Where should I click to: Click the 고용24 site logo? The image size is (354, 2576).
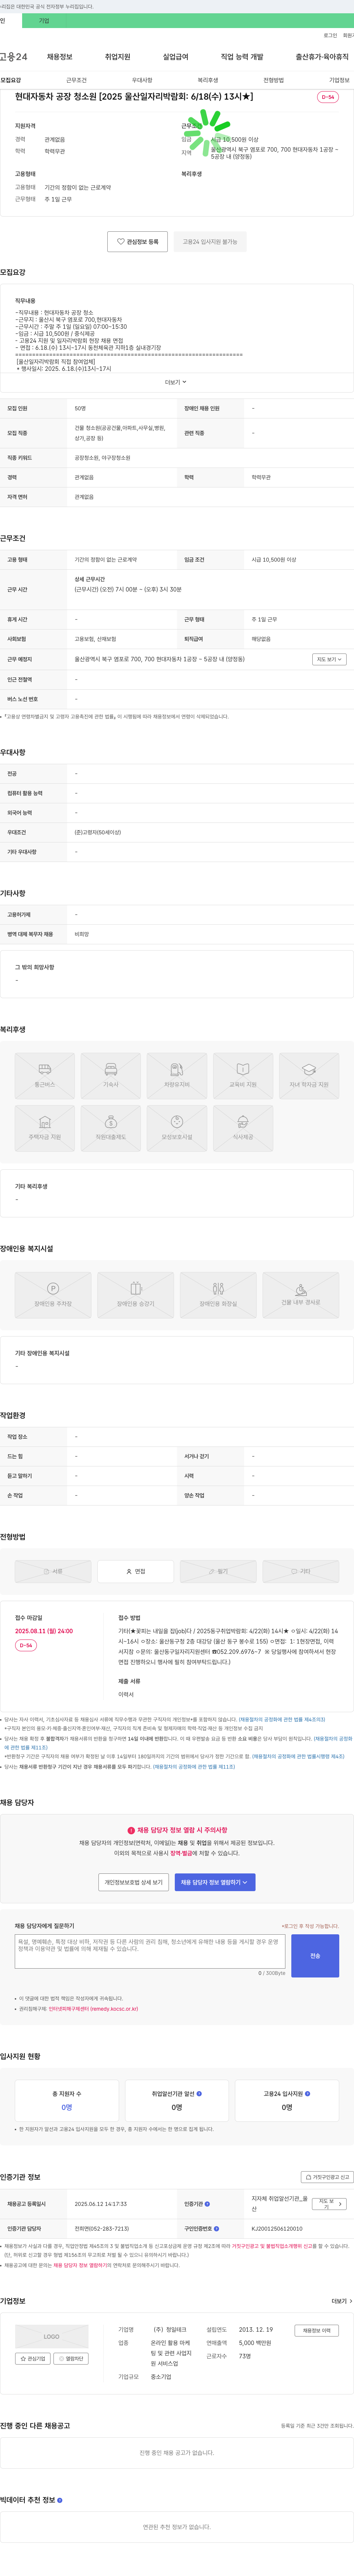[x=14, y=57]
